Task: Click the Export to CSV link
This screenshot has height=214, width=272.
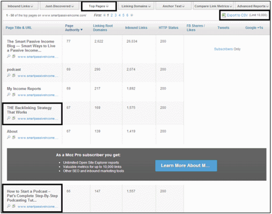Action: click(x=238, y=15)
